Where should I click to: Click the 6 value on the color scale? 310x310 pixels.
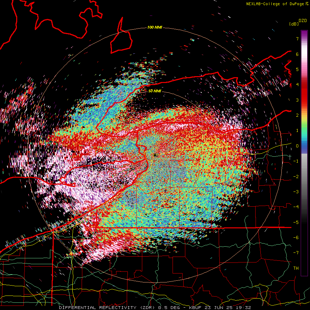[297, 54]
